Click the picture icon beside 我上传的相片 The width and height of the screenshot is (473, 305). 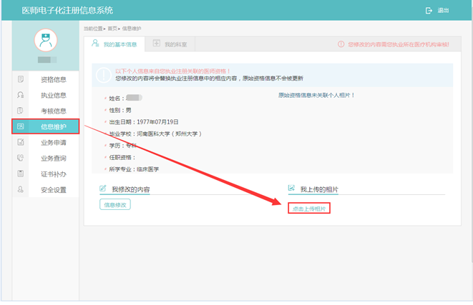point(292,189)
